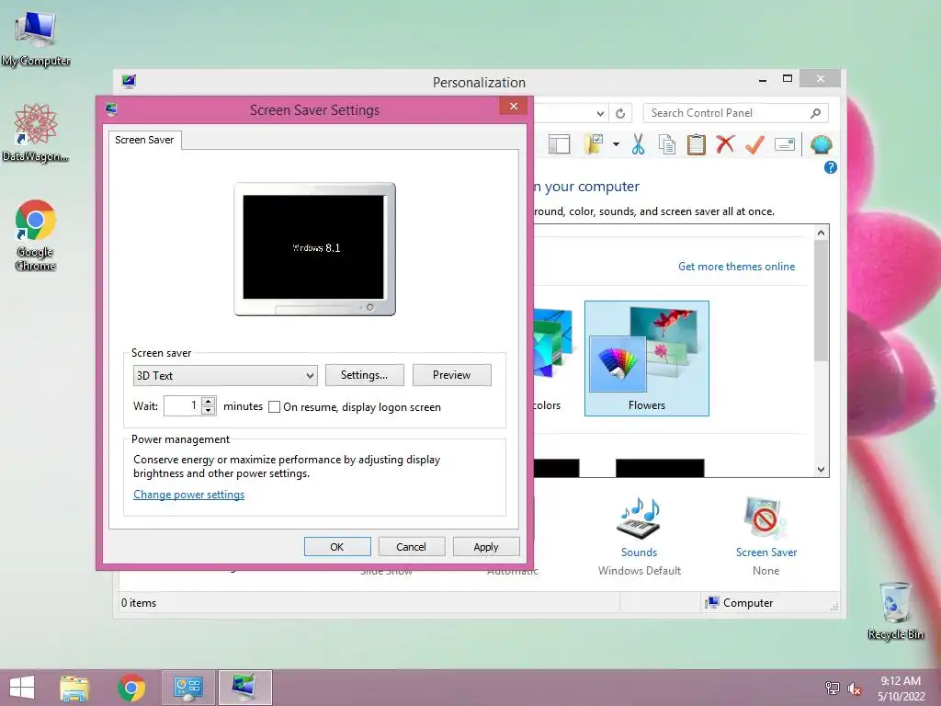Decrease wait minutes with down arrow

tap(209, 411)
